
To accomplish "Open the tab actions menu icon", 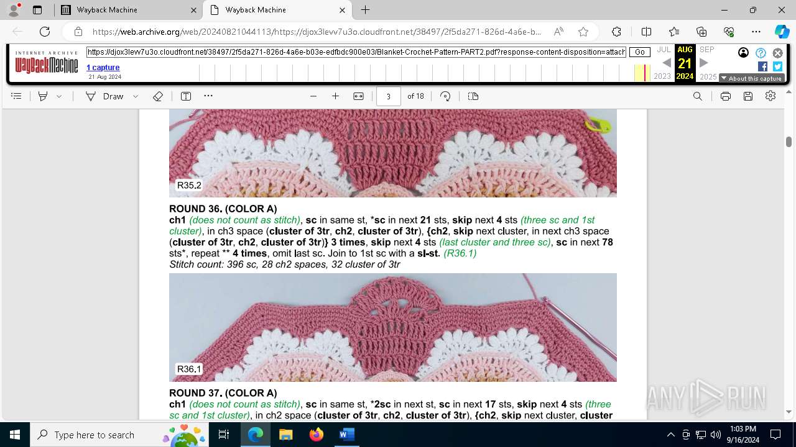I will click(37, 10).
